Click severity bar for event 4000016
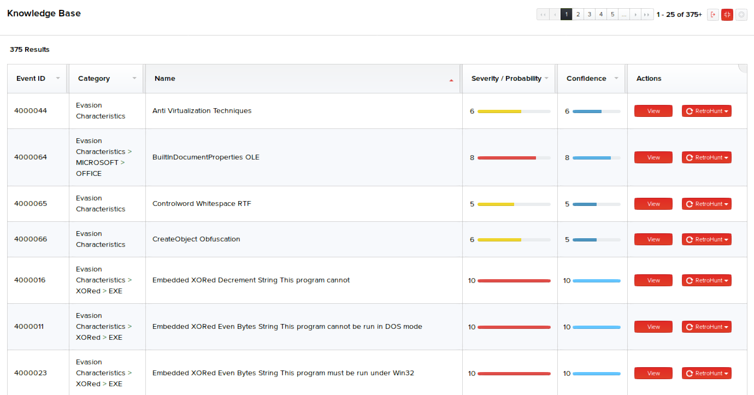 coord(514,281)
